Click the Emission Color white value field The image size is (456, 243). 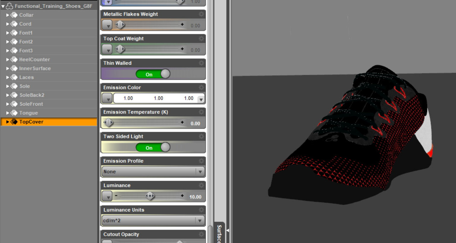(x=159, y=98)
